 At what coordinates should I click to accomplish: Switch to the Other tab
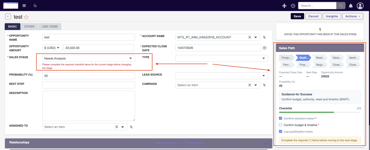tap(29, 27)
